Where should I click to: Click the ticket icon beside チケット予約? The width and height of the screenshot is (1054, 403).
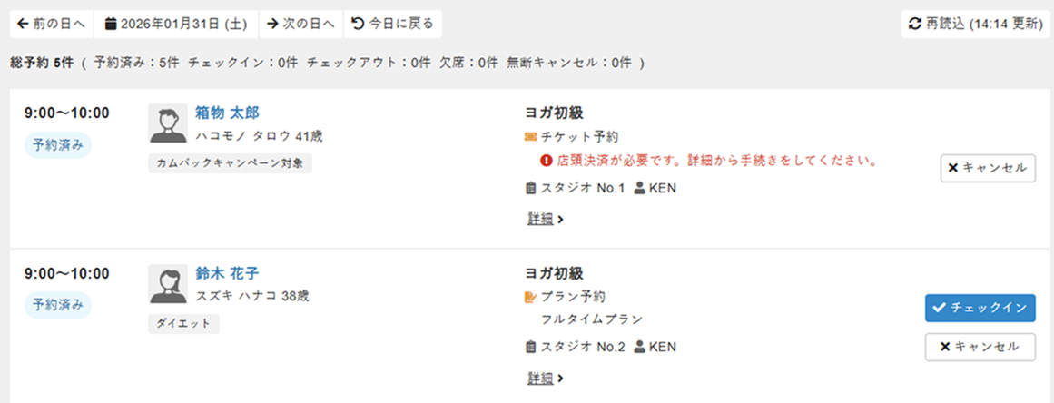coord(531,137)
